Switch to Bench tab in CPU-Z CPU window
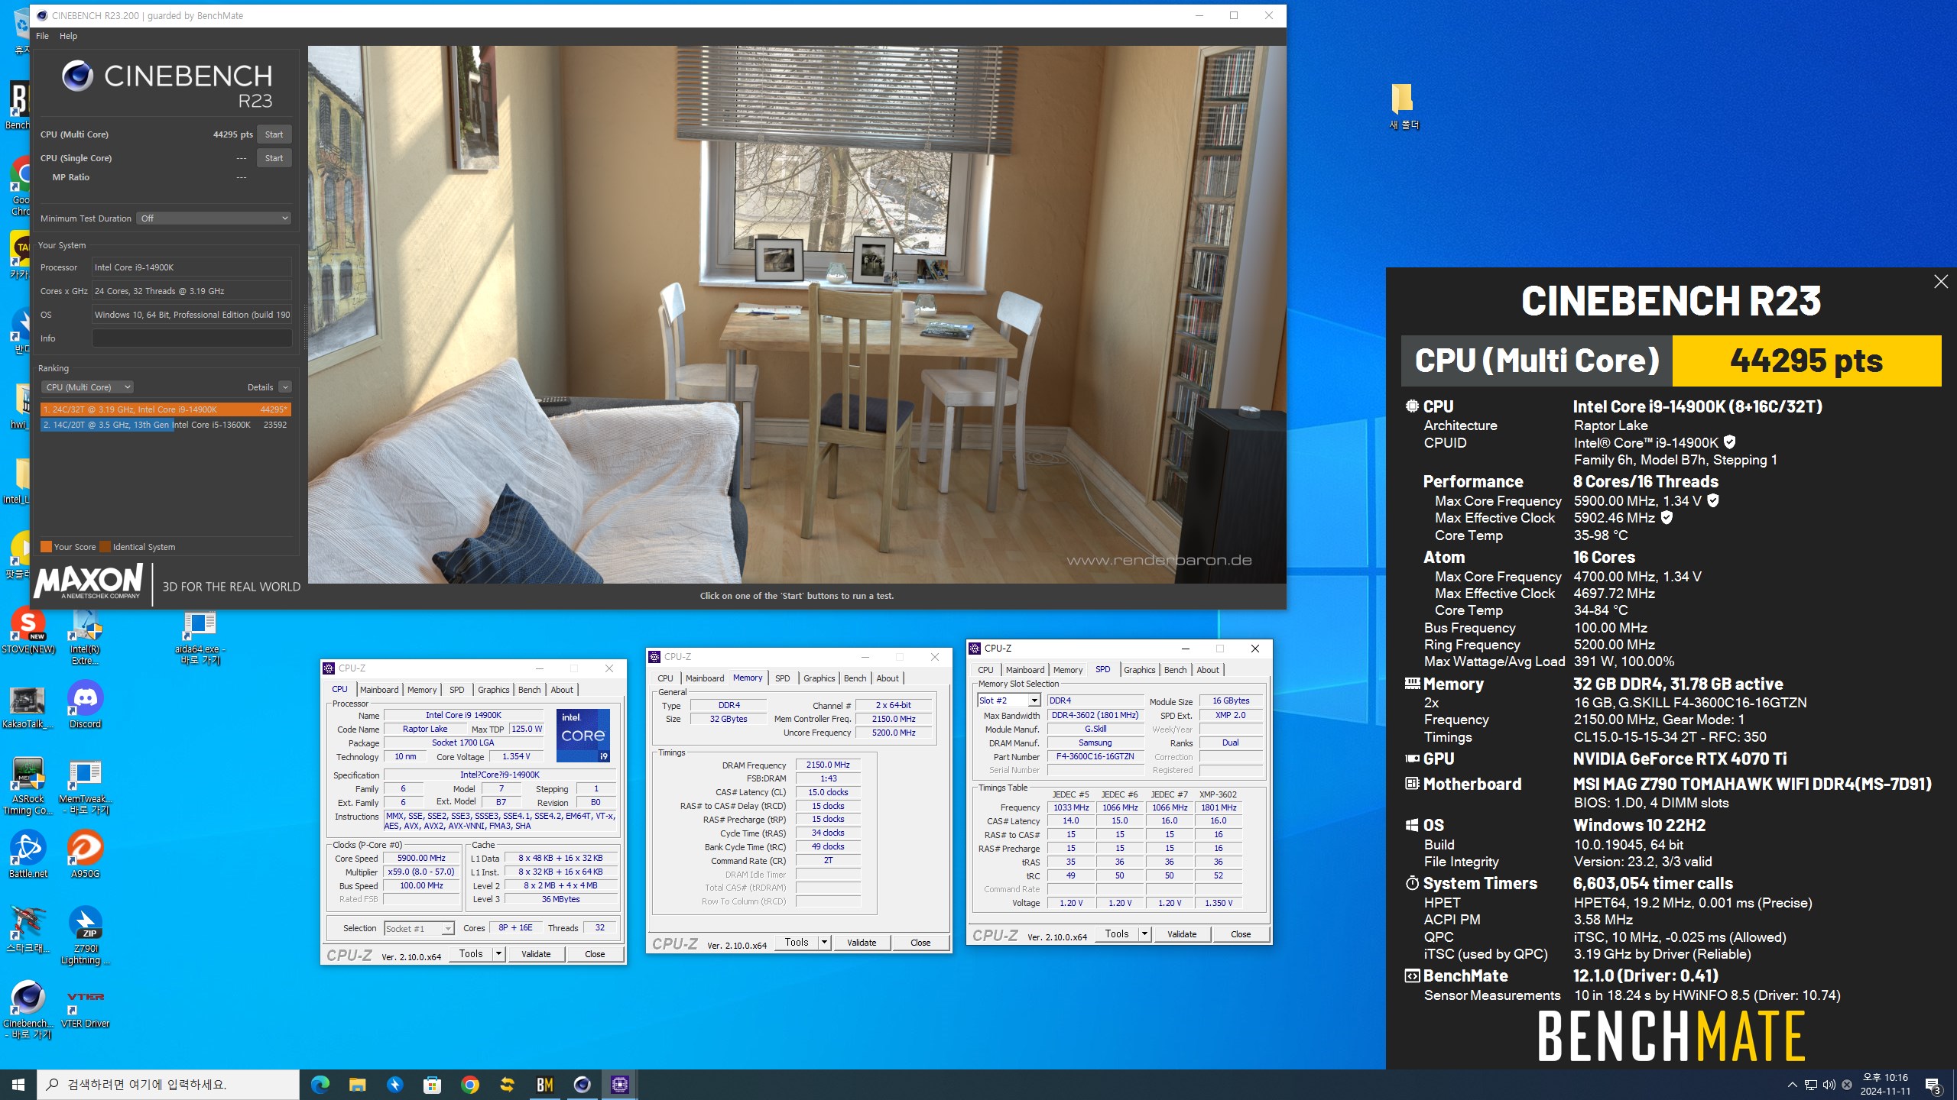The height and width of the screenshot is (1100, 1957). click(x=529, y=690)
